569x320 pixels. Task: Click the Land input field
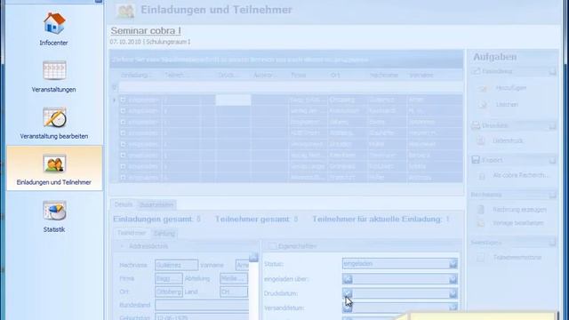234,292
